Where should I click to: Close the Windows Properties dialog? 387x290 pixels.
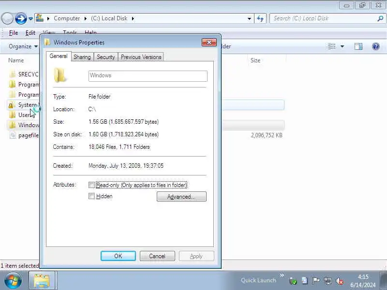209,43
